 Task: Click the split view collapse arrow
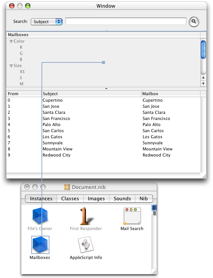106,88
